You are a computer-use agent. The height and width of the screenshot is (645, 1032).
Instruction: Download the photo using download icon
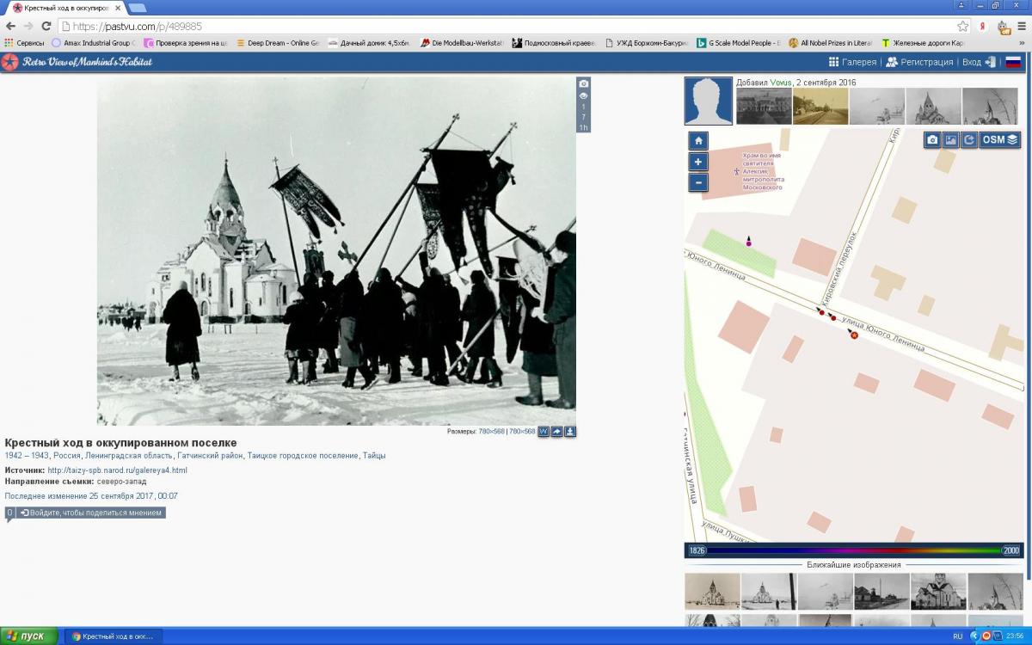pyautogui.click(x=570, y=432)
